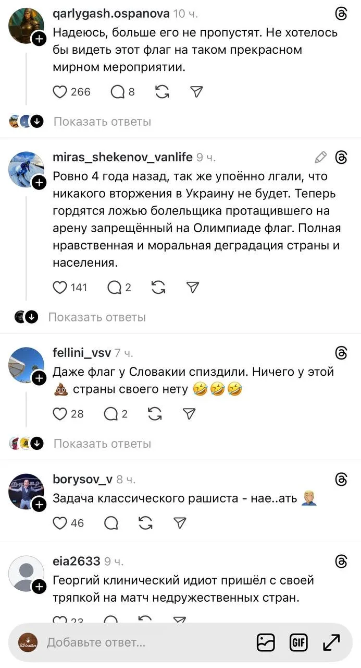Like borysov_v's comment with 46 likes
The width and height of the screenshot is (361, 668).
point(61,522)
